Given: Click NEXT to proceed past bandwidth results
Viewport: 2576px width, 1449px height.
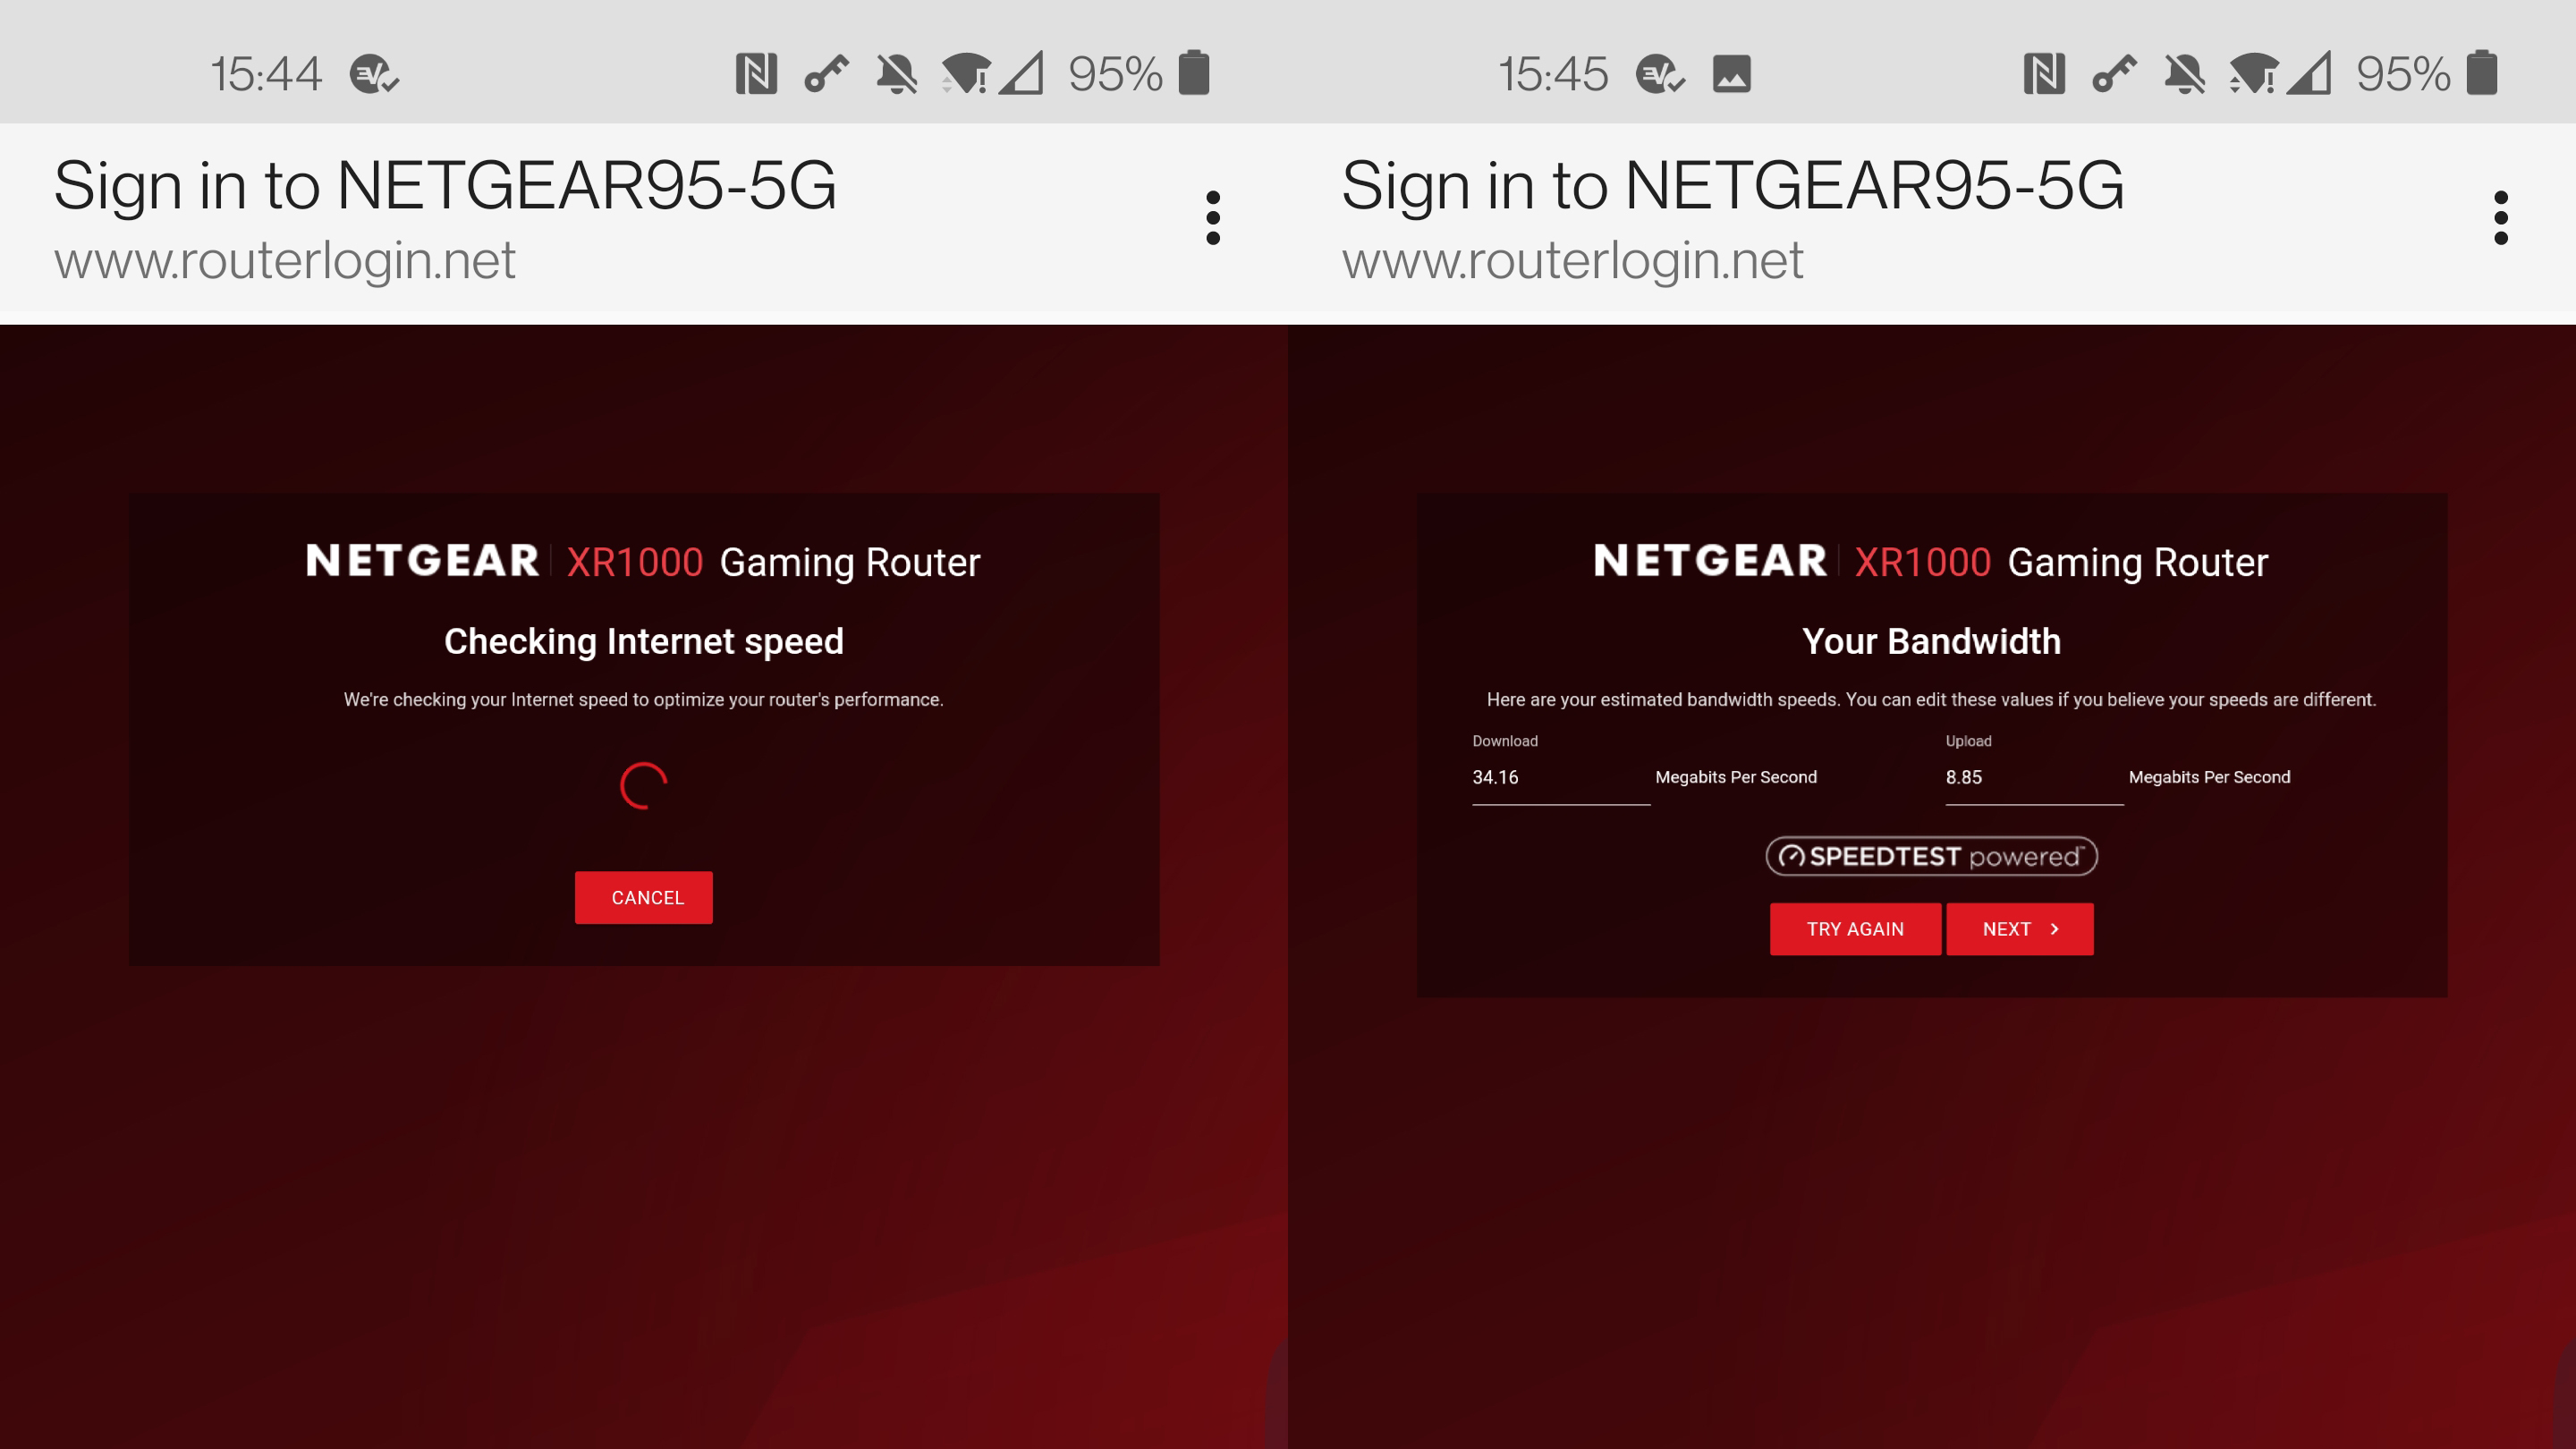Looking at the screenshot, I should coord(2019,927).
